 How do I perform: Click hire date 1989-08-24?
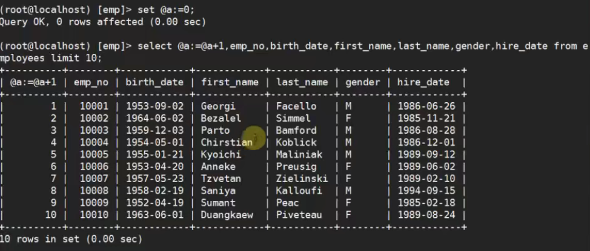[x=426, y=215]
